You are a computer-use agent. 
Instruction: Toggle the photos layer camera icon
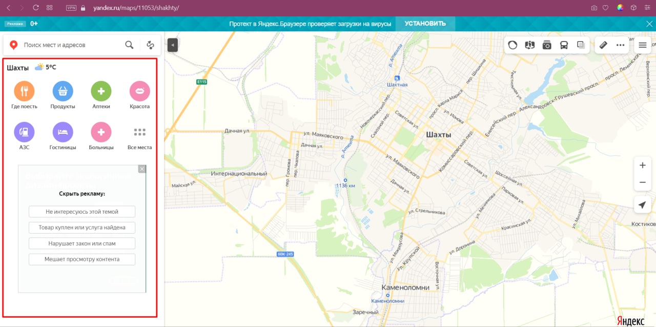(x=547, y=45)
